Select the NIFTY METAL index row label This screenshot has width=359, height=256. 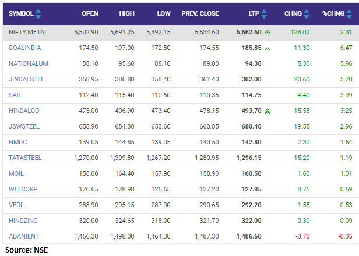(x=28, y=33)
